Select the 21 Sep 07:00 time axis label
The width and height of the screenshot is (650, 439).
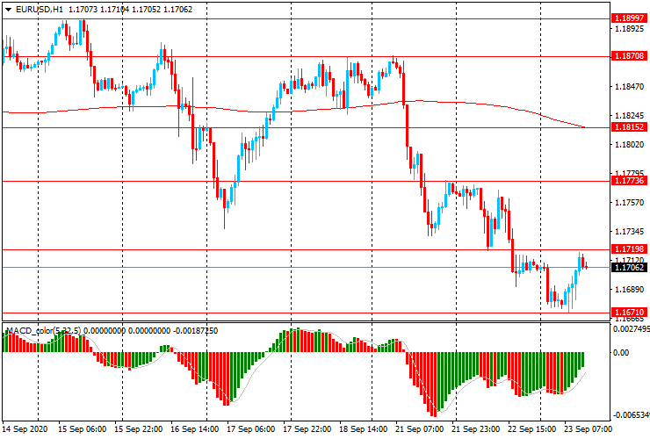click(420, 429)
